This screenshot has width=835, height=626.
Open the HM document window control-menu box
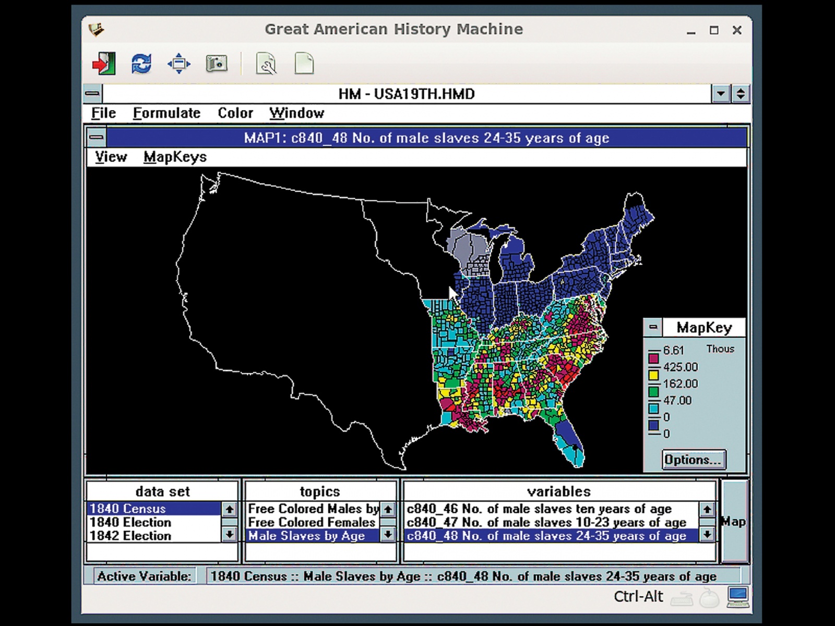click(93, 94)
